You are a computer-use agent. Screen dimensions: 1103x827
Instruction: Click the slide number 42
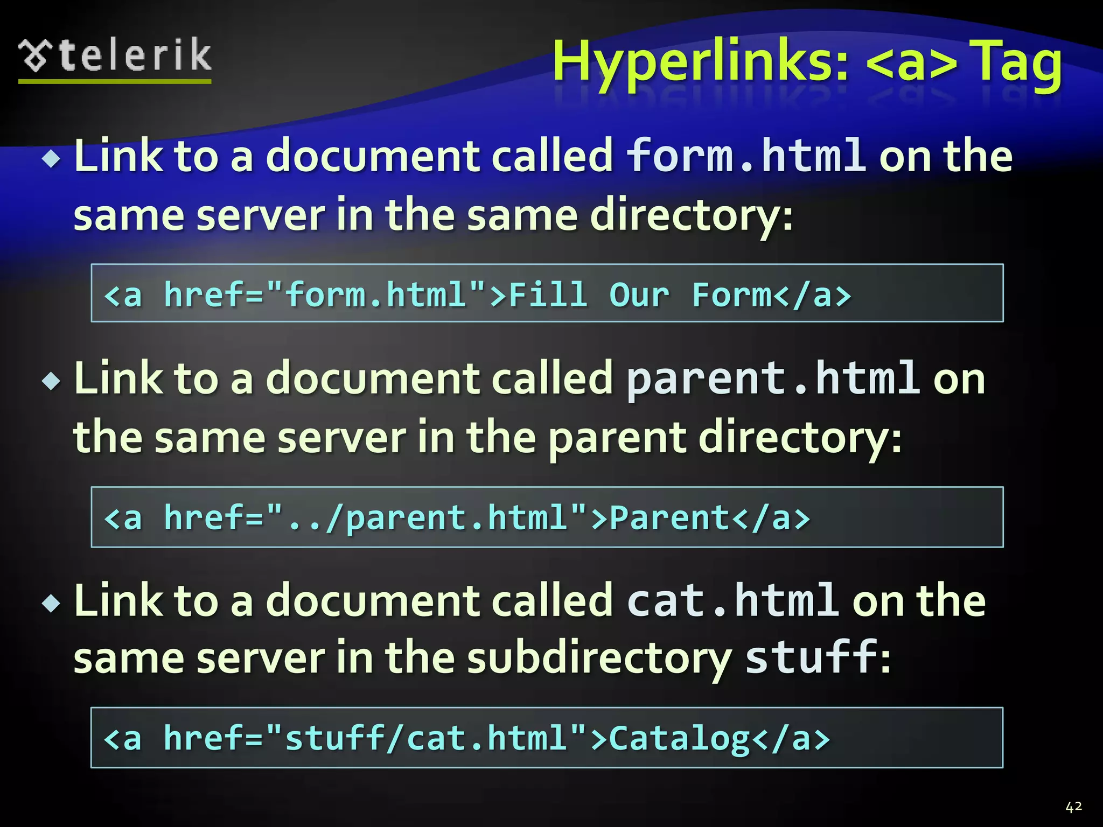pos(1073,807)
